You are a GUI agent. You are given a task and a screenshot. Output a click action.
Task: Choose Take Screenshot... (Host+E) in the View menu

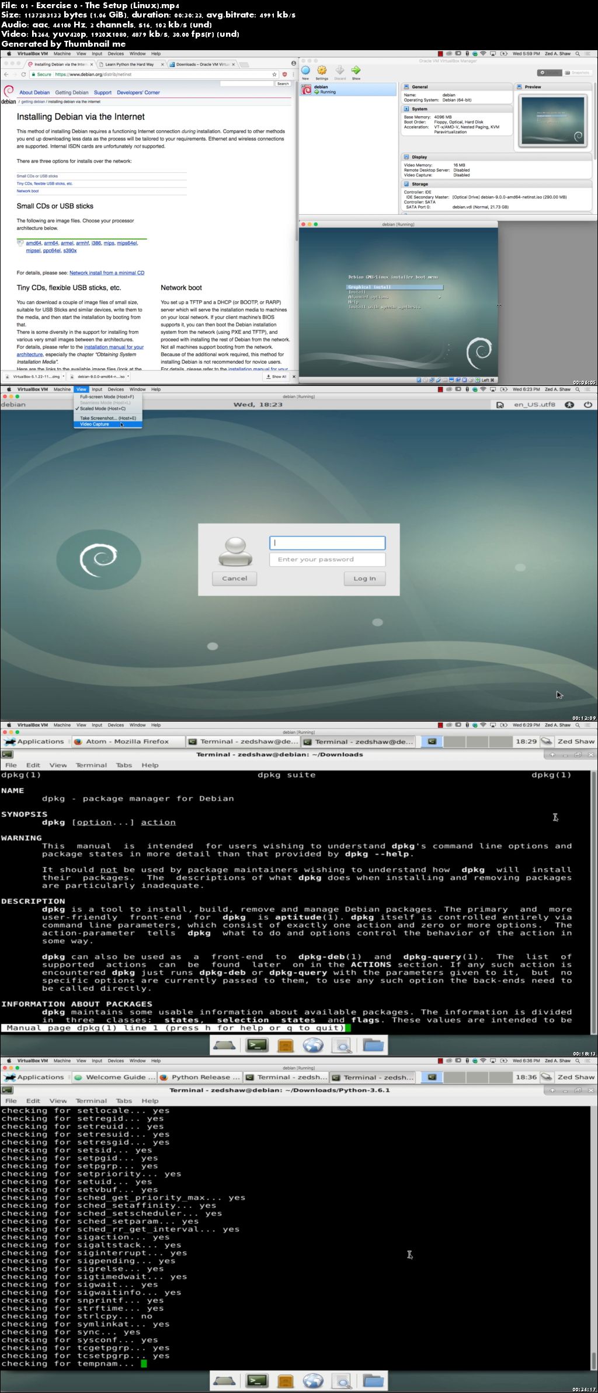[107, 418]
